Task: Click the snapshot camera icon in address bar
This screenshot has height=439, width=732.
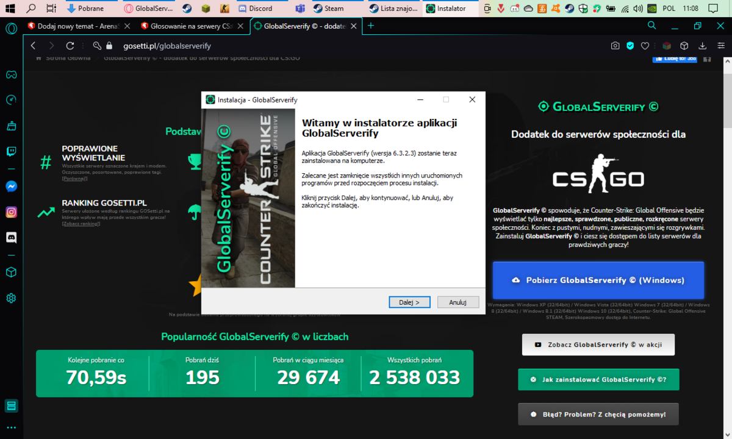Action: 615,46
